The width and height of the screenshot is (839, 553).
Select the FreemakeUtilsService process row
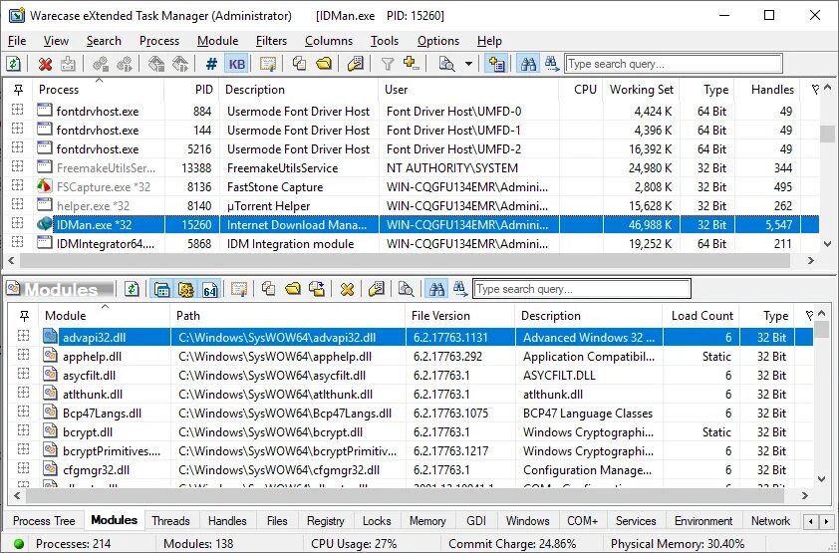click(412, 168)
